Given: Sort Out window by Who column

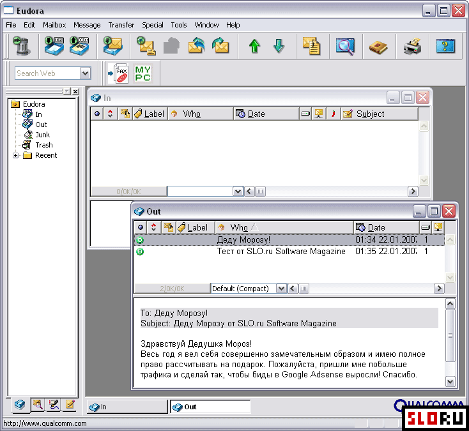Looking at the screenshot, I should pos(284,227).
